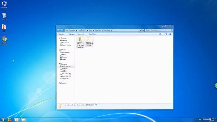217x122 pixels.
Task: Go back with the Explorer Back arrow
Action: pyautogui.click(x=58, y=30)
